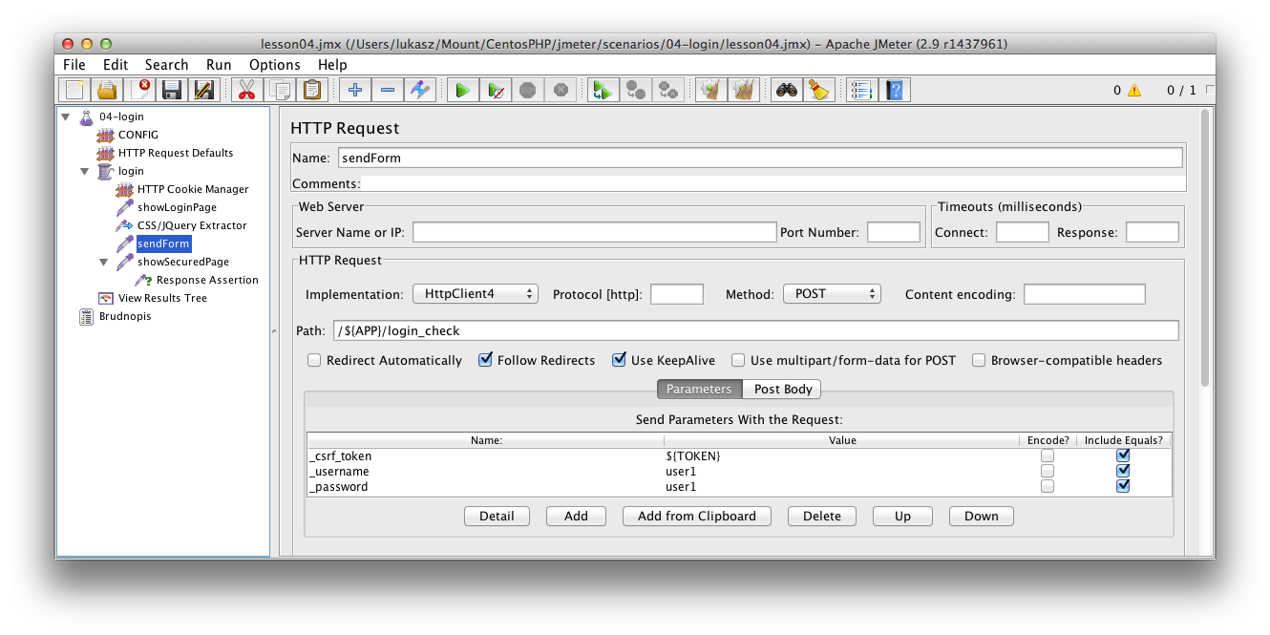
Task: Open the Implementation HttpClient4 dropdown
Action: pos(476,294)
